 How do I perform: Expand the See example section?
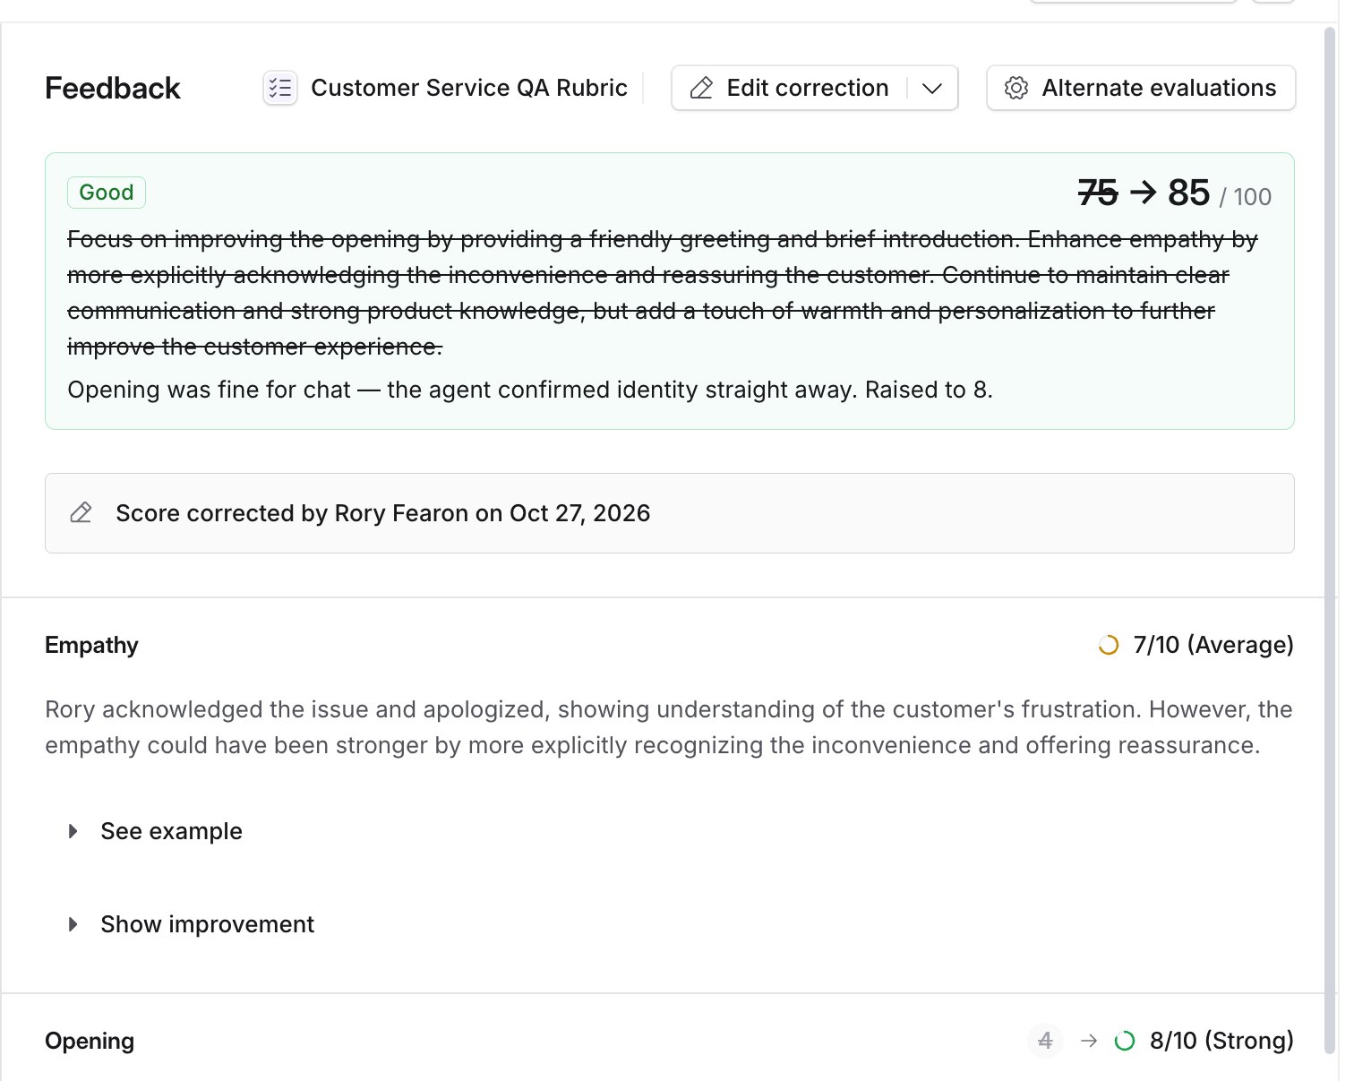156,831
